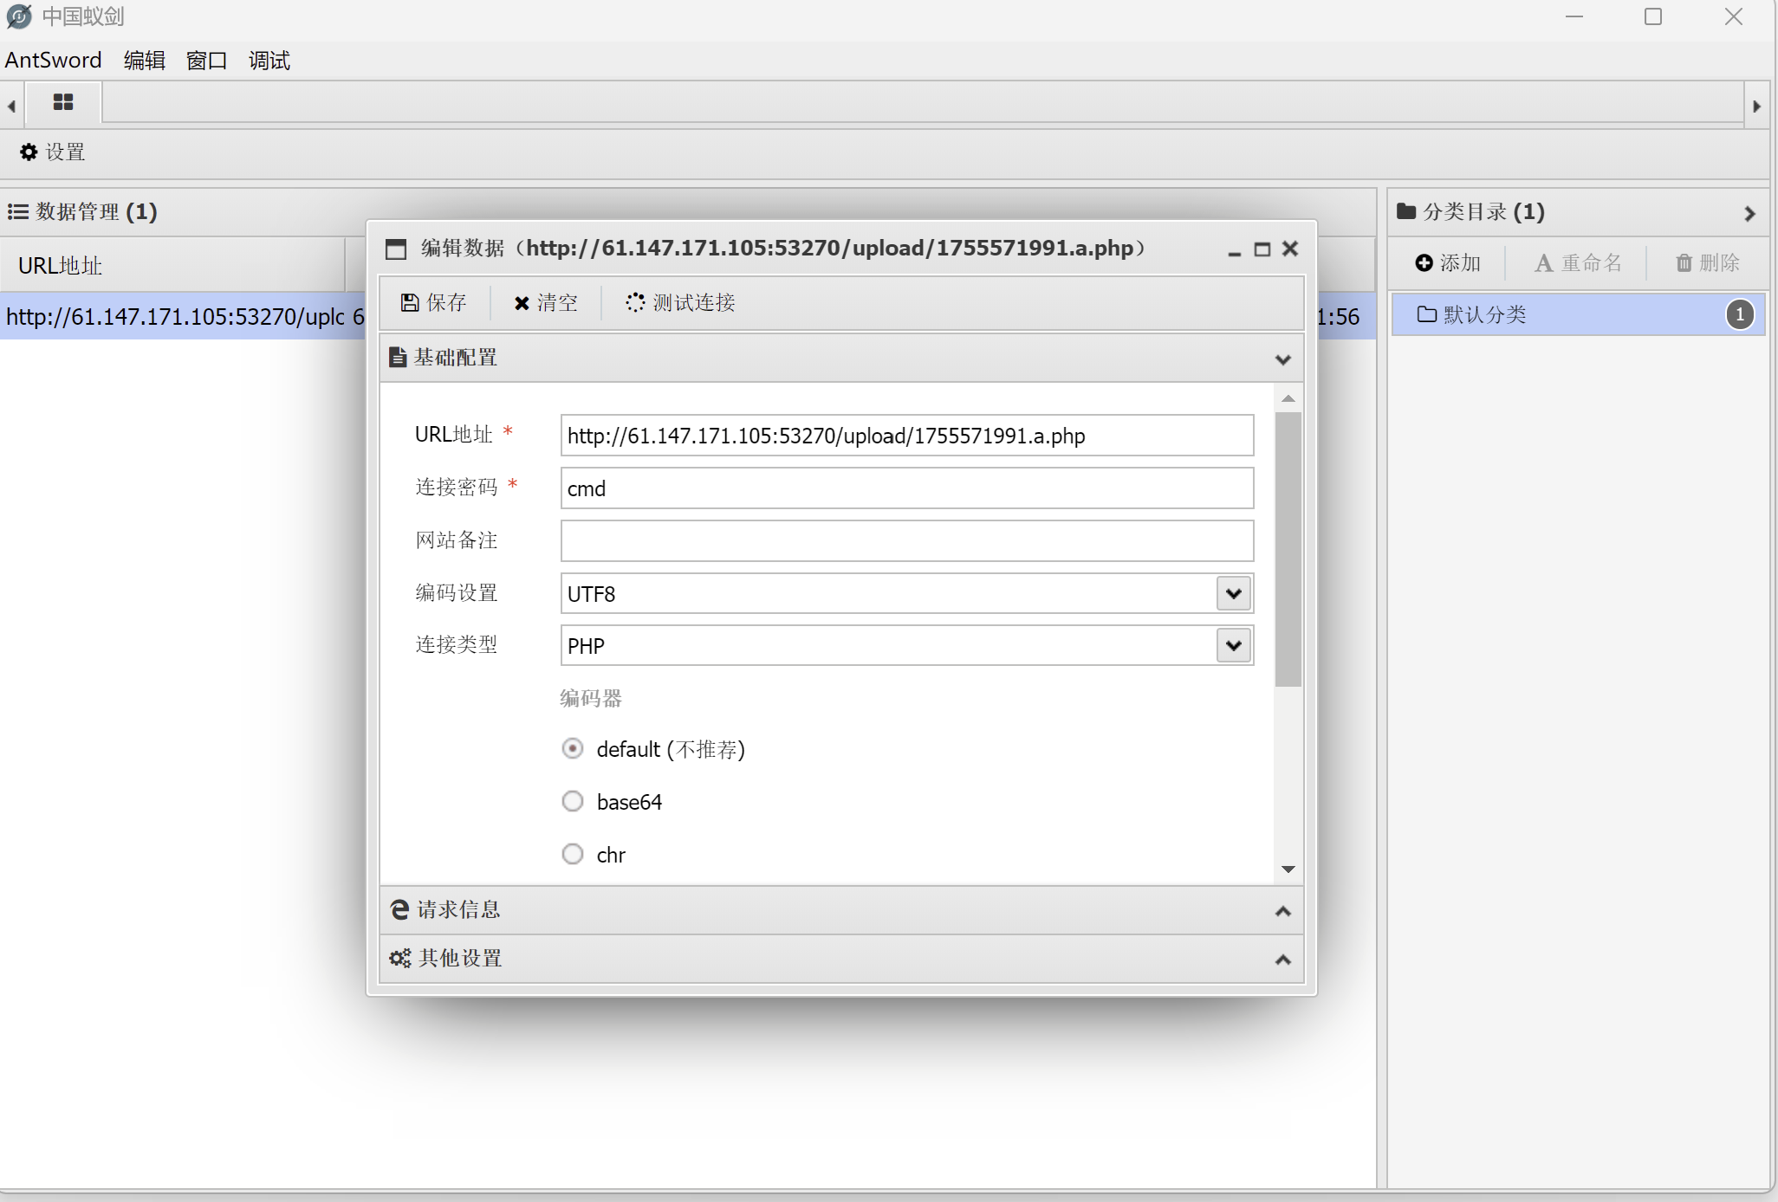Open the 调试 menu
1778x1202 pixels.
269,60
